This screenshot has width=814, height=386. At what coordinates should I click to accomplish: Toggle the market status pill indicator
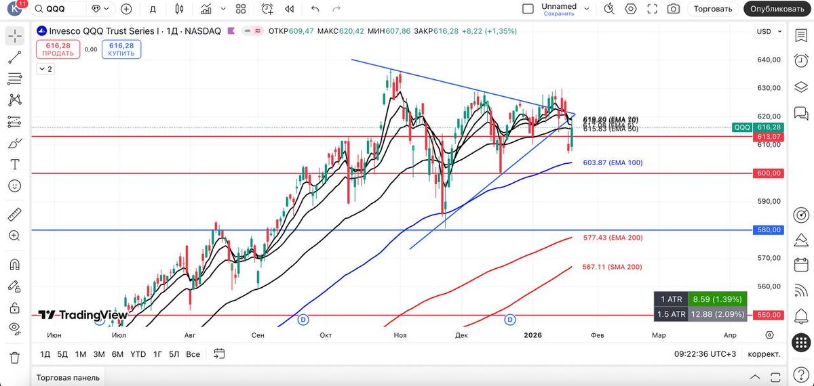pyautogui.click(x=253, y=31)
